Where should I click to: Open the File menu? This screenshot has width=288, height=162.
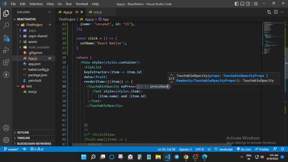click(13, 4)
